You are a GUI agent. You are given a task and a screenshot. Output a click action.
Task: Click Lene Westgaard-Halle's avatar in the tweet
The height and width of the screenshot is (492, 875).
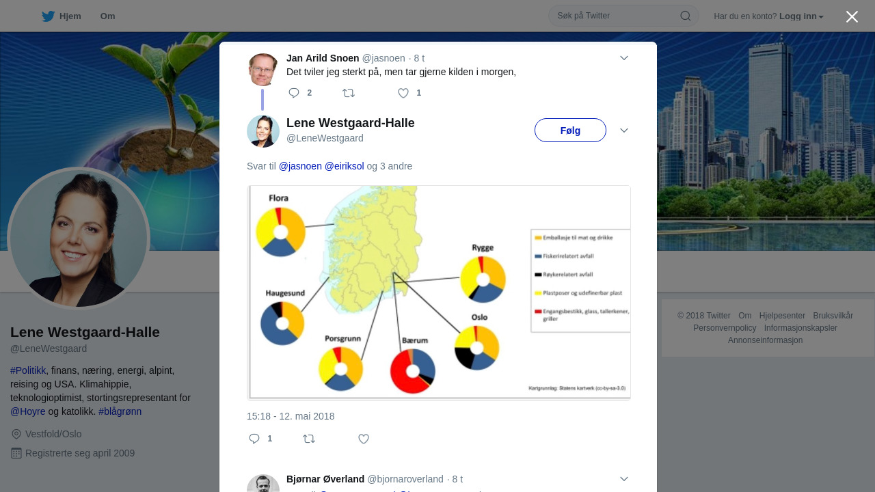tap(263, 131)
